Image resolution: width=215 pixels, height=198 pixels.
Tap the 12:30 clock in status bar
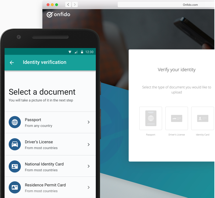(89, 52)
